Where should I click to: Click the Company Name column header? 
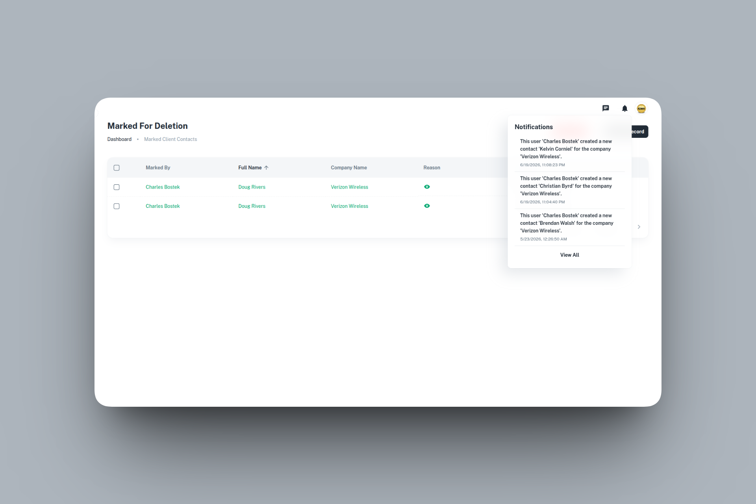click(x=348, y=168)
